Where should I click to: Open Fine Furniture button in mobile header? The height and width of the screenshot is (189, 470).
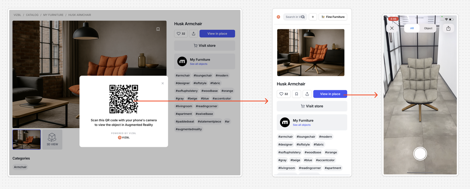point(333,17)
